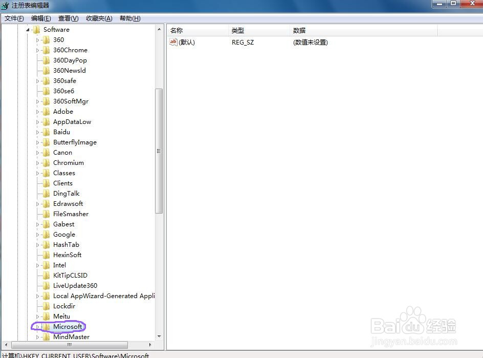Click the horizontal scrollbar thumb in tree

70,345
